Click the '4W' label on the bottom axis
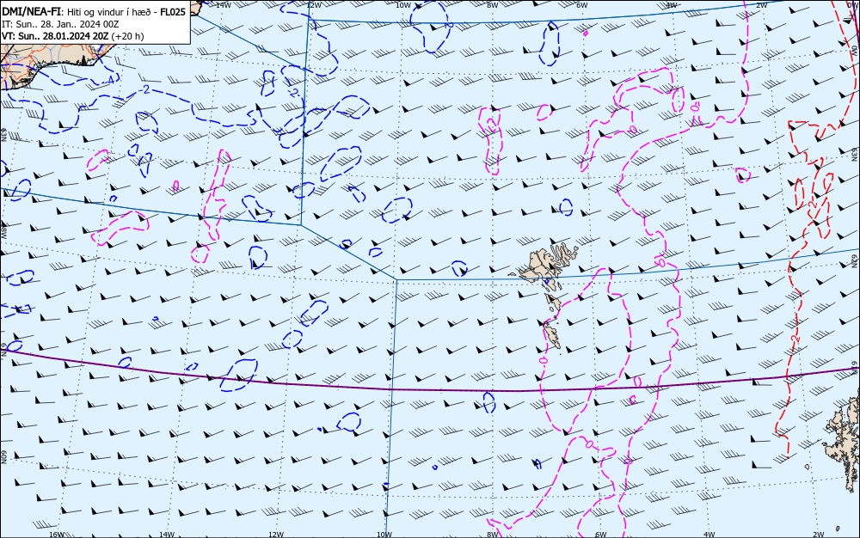This screenshot has width=860, height=538. (709, 535)
